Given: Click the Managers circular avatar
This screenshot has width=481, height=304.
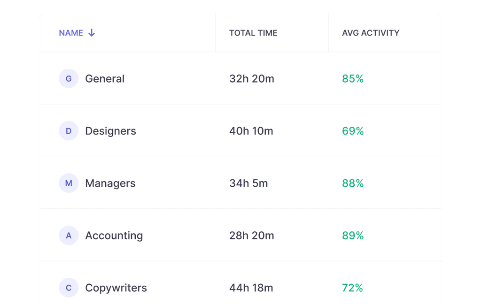Looking at the screenshot, I should 69,183.
